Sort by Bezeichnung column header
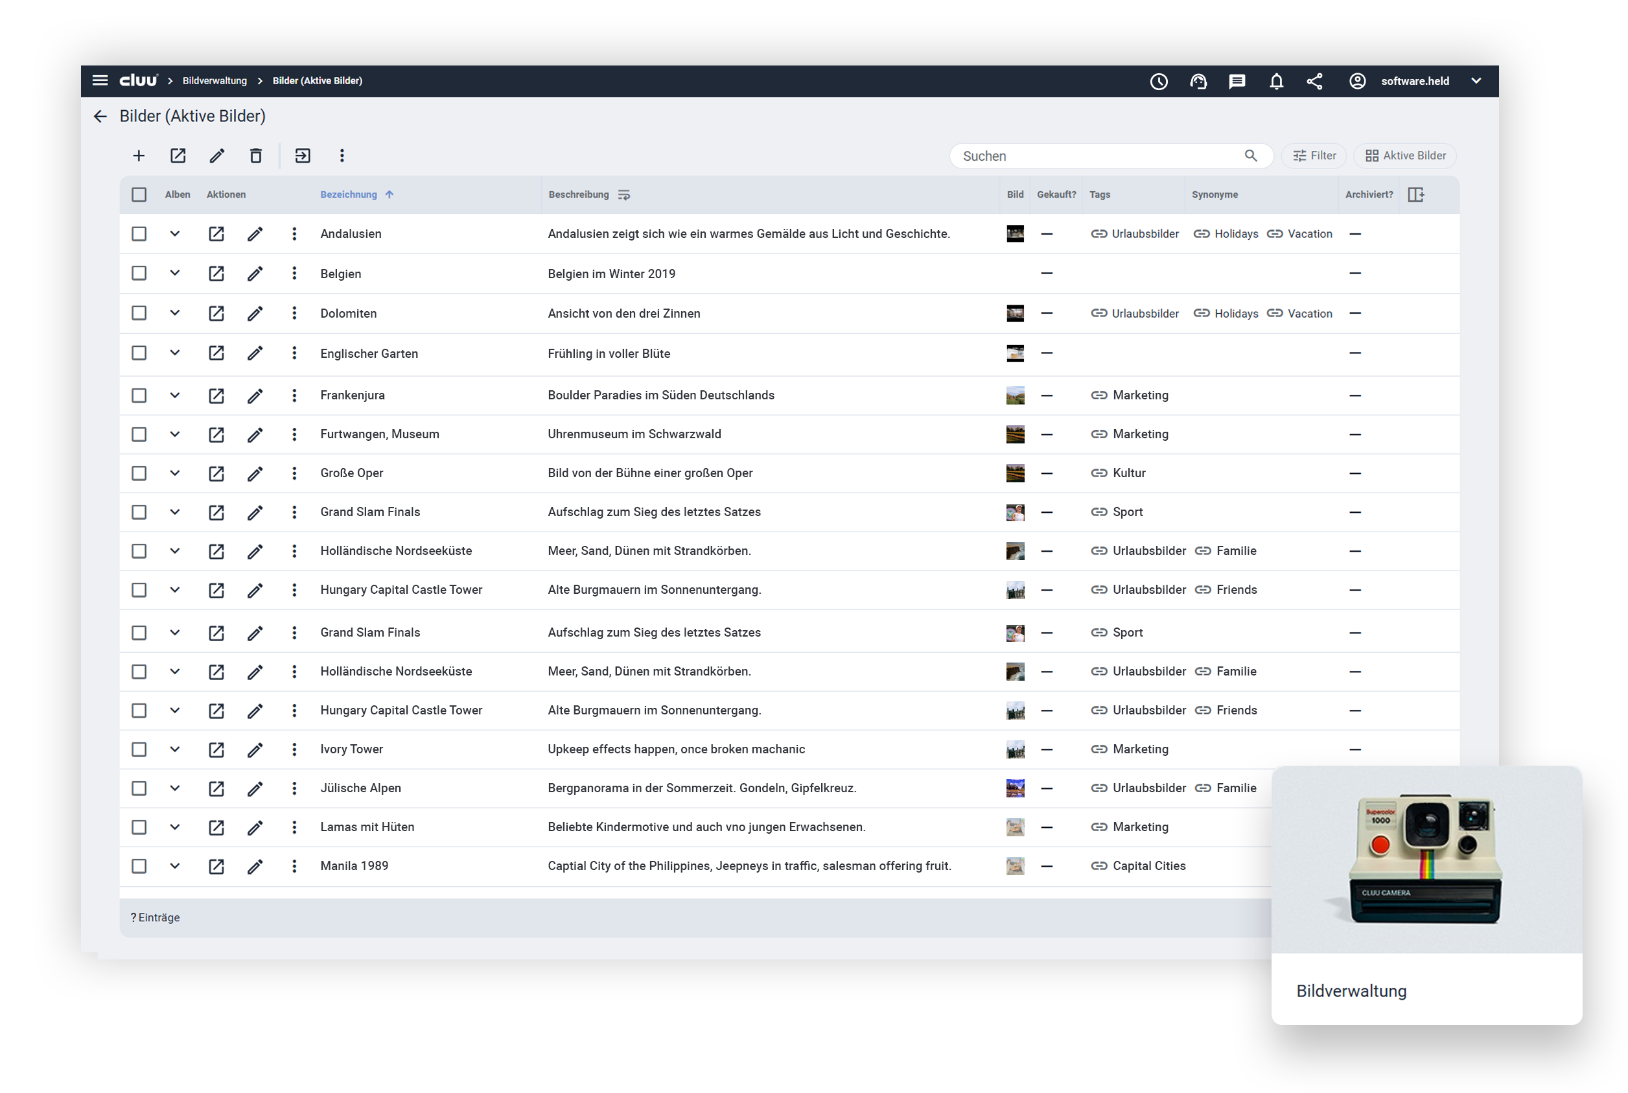This screenshot has width=1628, height=1093. pyautogui.click(x=349, y=194)
